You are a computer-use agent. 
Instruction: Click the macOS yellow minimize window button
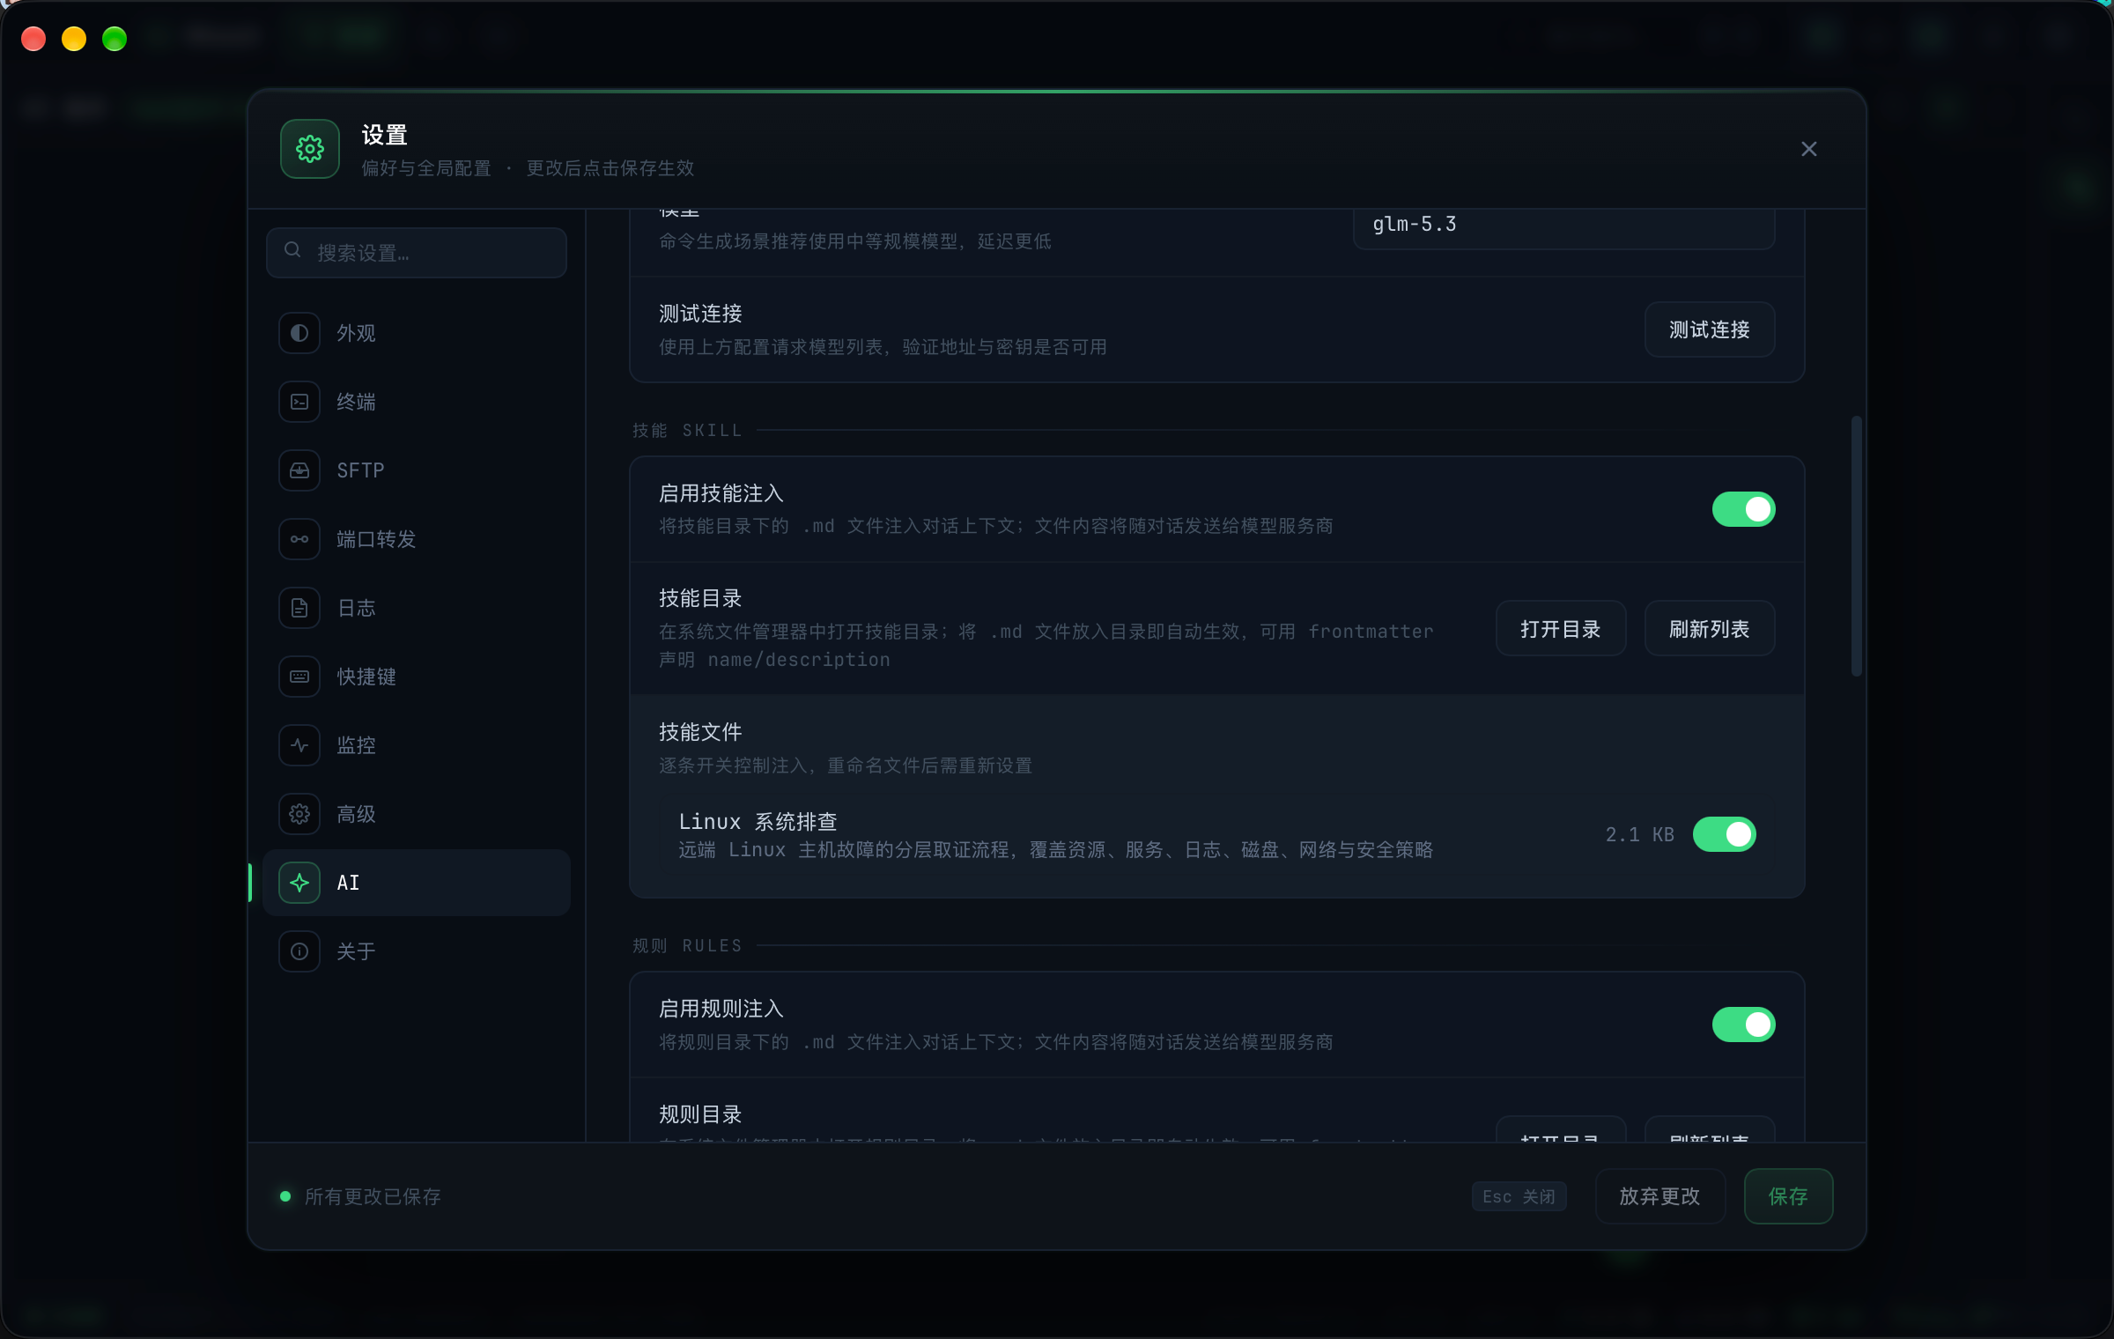click(x=74, y=39)
